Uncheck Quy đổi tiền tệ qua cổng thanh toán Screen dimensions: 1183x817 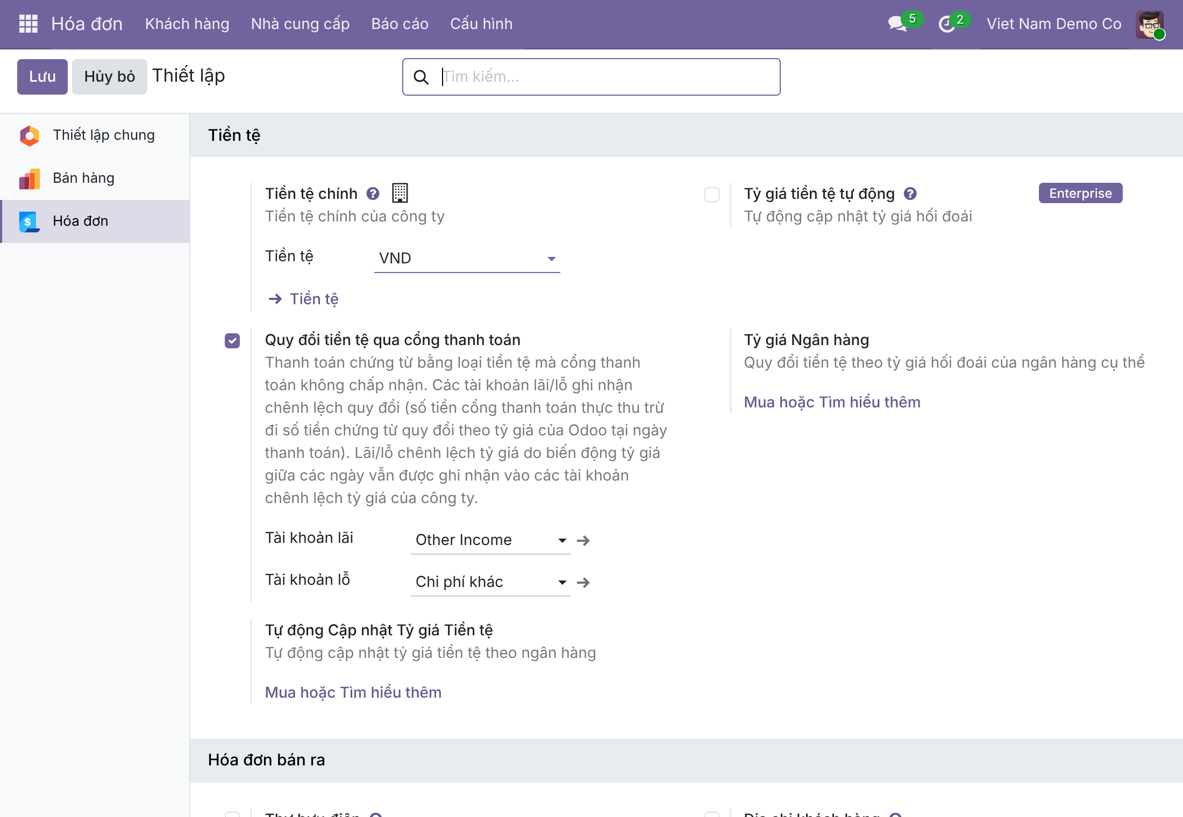point(232,341)
